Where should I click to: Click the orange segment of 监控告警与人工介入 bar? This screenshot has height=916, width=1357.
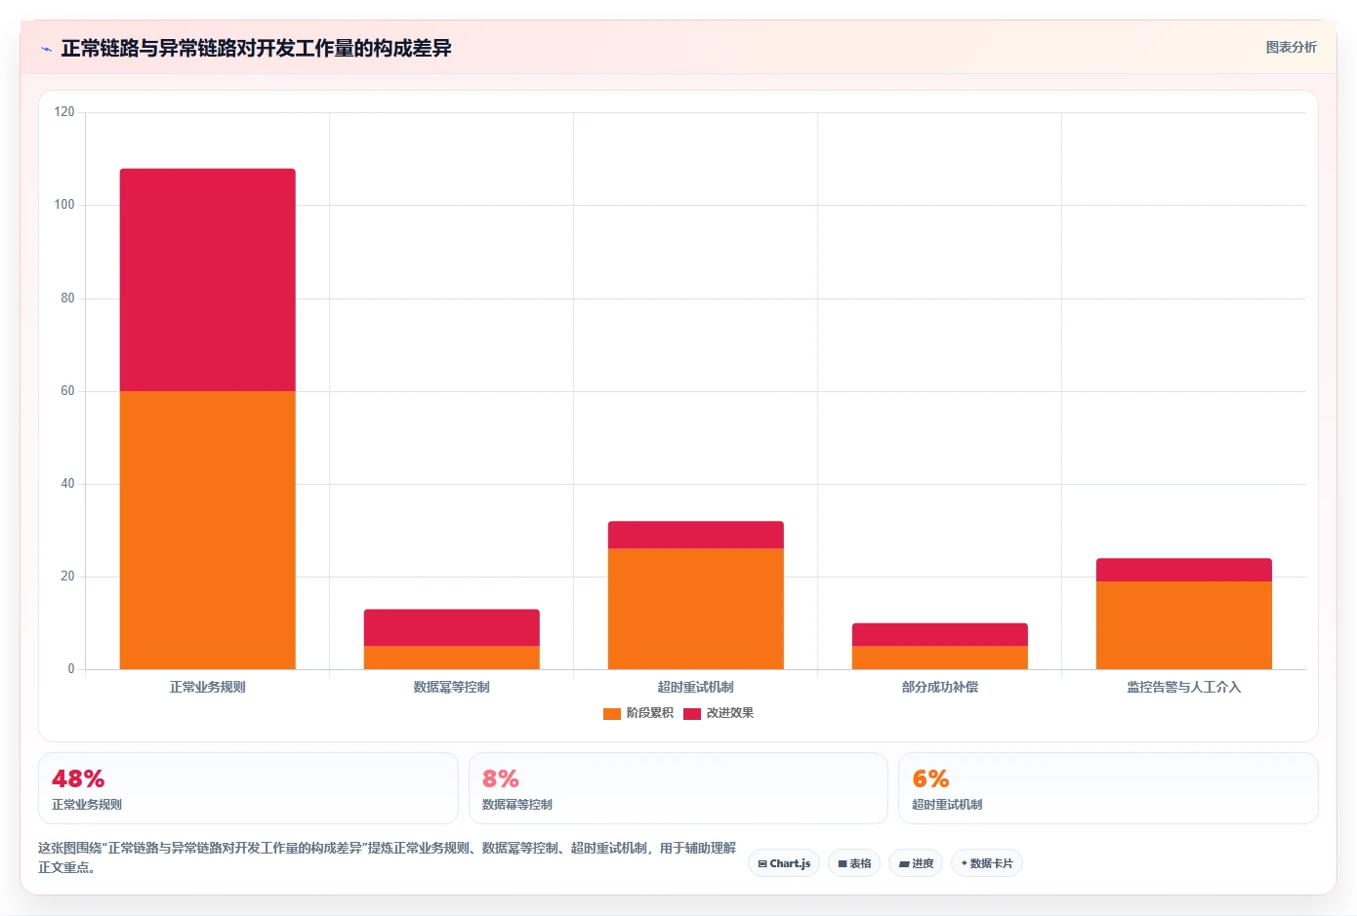1184,625
